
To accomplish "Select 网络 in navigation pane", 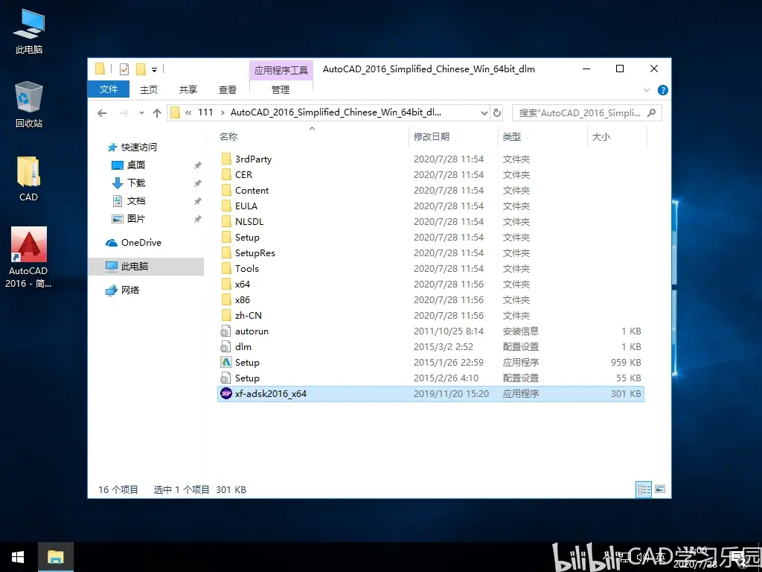I will click(129, 290).
